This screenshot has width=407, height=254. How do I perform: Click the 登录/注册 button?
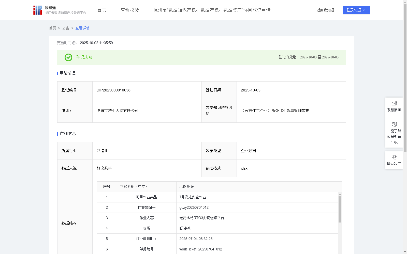[356, 10]
